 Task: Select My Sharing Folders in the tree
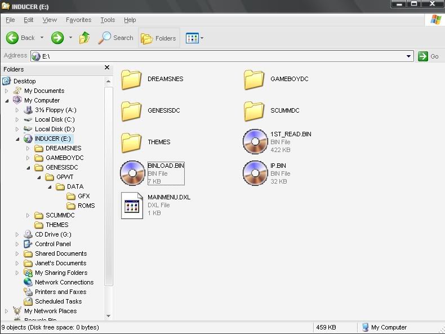point(61,273)
